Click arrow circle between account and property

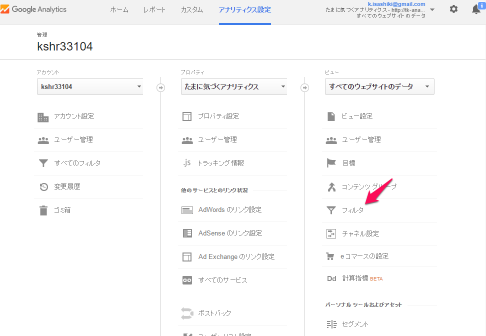[160, 87]
